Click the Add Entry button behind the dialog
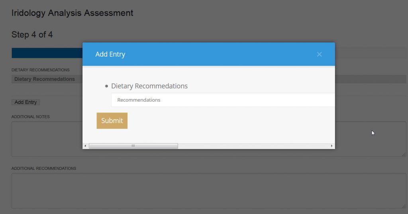 click(25, 102)
